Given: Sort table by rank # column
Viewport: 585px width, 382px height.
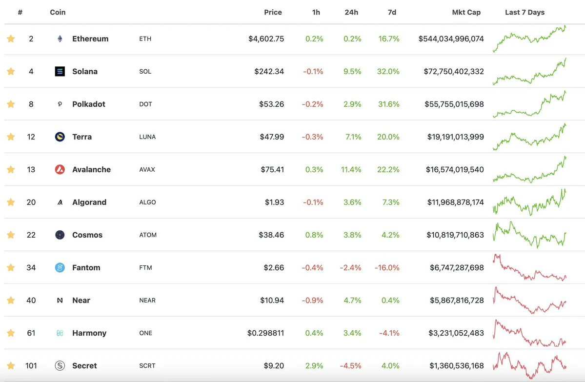Looking at the screenshot, I should (x=20, y=12).
